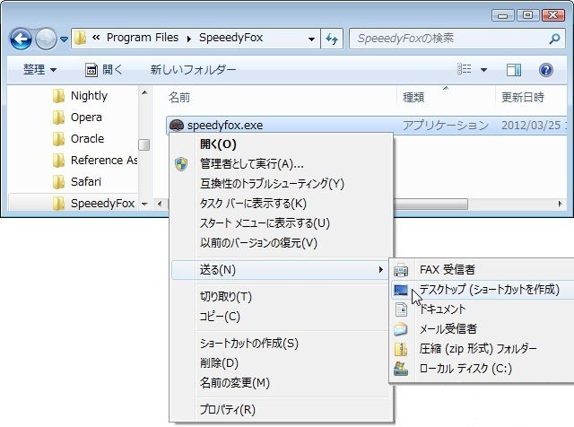This screenshot has height=427, width=574.
Task: Open the address bar previous locations dropdown
Action: (311, 39)
